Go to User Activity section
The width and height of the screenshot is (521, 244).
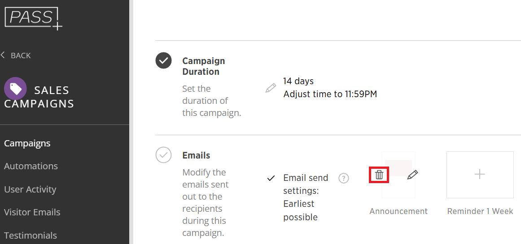30,189
